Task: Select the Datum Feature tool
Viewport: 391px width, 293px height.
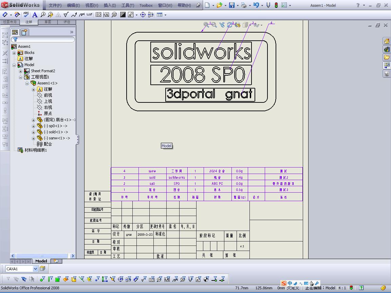Action: (x=106, y=15)
